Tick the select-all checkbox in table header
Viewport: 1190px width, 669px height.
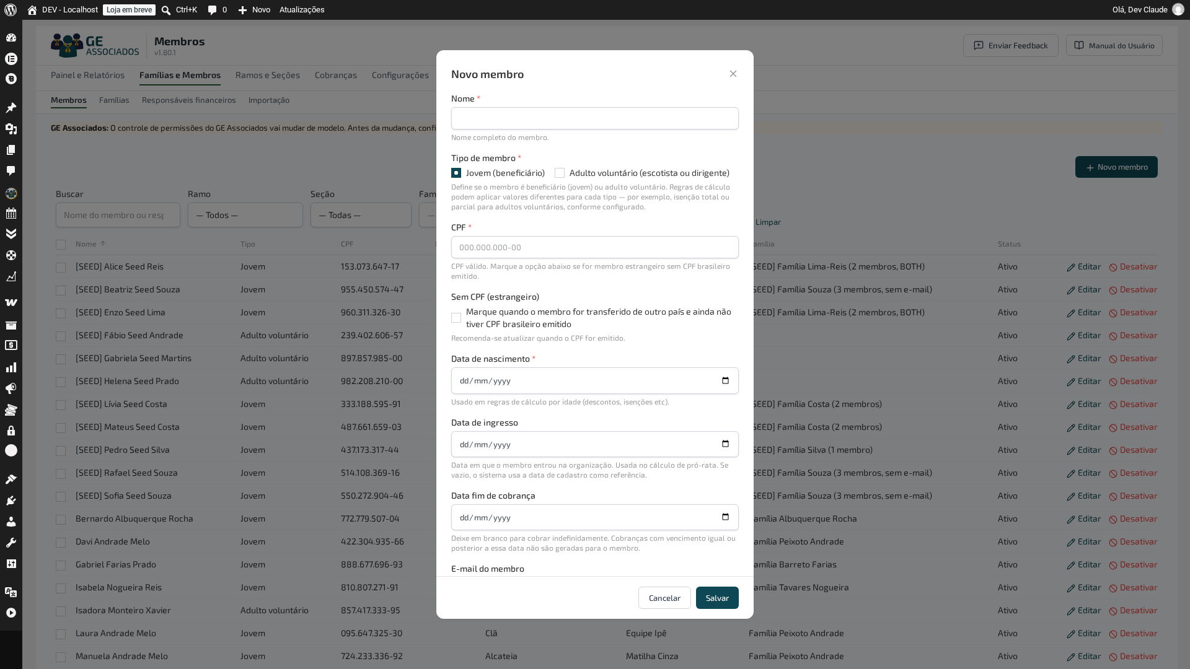(x=61, y=245)
